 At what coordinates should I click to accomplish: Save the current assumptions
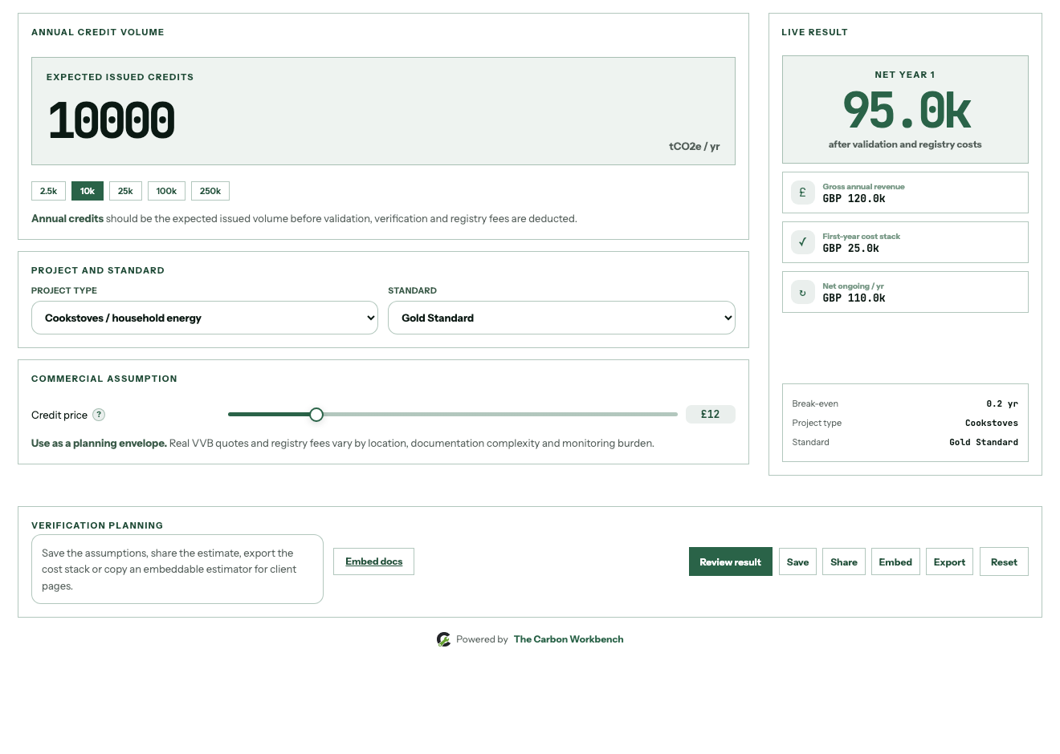point(797,561)
